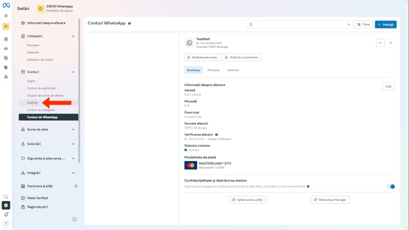Collapse the Utilizatori section
The height and width of the screenshot is (230, 409).
73,36
